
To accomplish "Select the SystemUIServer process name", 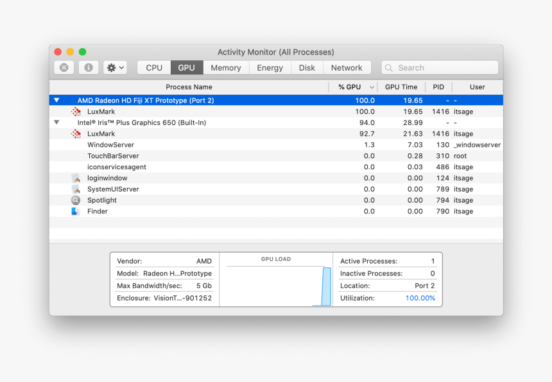I will click(113, 189).
